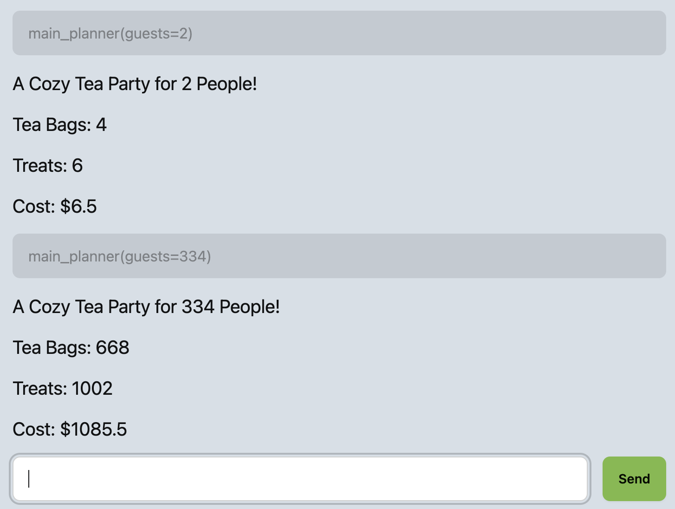Focus the message text input field

point(300,479)
